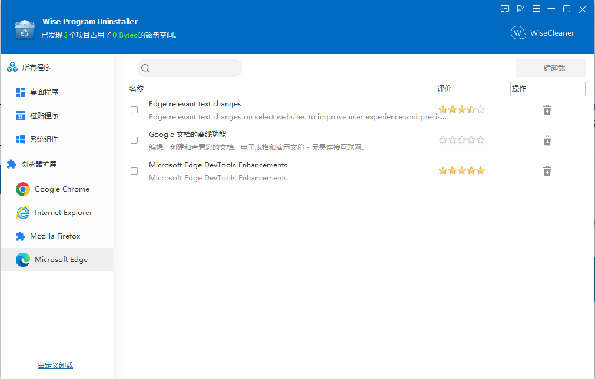This screenshot has height=379, width=595.
Task: Open the hamburger menu in title bar
Action: 536,9
